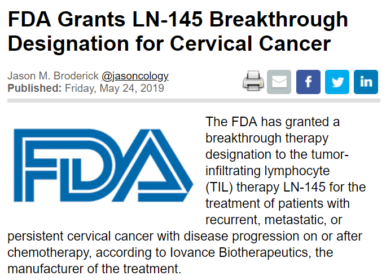Click author name Jason M. Broderick

pyautogui.click(x=52, y=76)
